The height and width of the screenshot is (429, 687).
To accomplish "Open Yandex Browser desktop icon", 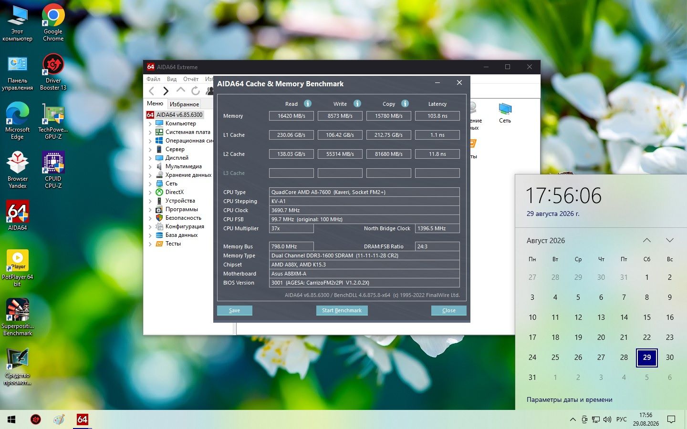I will tap(18, 170).
